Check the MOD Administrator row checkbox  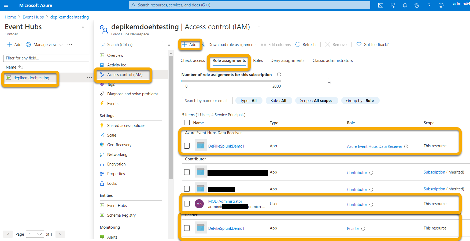[x=187, y=204]
